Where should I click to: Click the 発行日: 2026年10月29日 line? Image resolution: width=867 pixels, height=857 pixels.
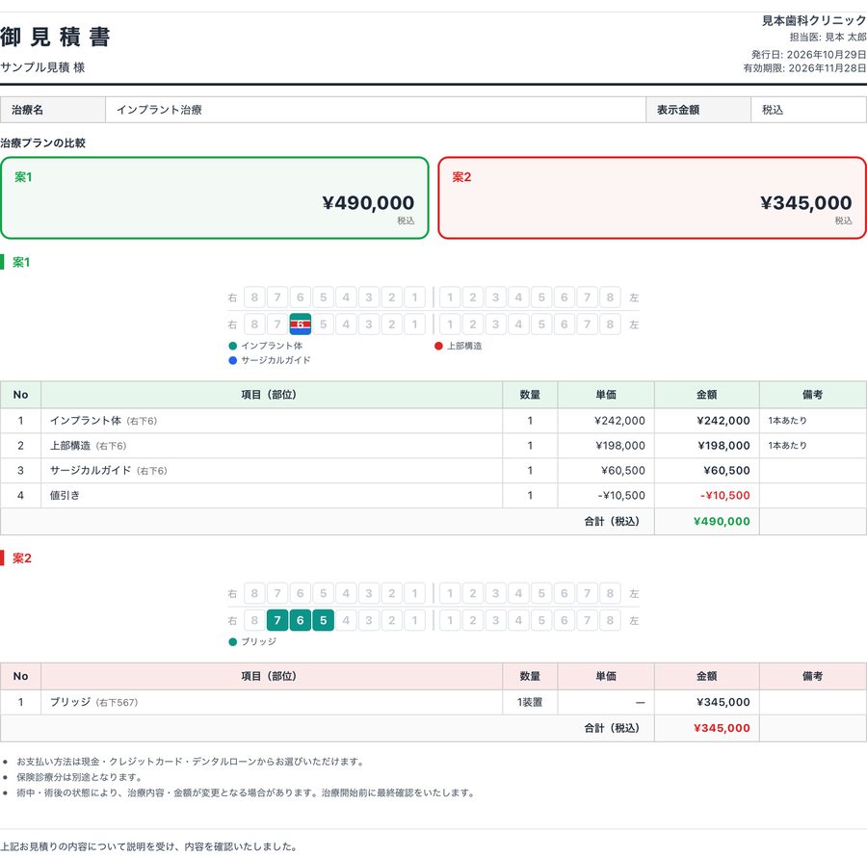[808, 54]
